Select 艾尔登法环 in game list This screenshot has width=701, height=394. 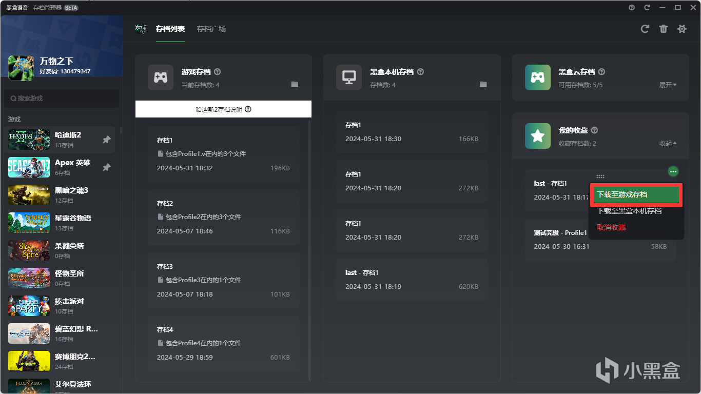coord(60,385)
